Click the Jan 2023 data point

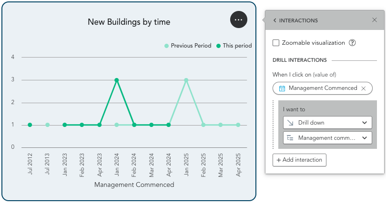[x=65, y=125]
